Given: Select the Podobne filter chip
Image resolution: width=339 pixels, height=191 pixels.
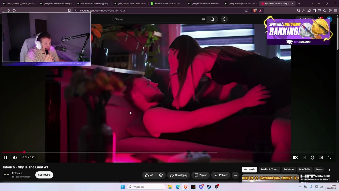Looking at the screenshot, I should (289, 170).
